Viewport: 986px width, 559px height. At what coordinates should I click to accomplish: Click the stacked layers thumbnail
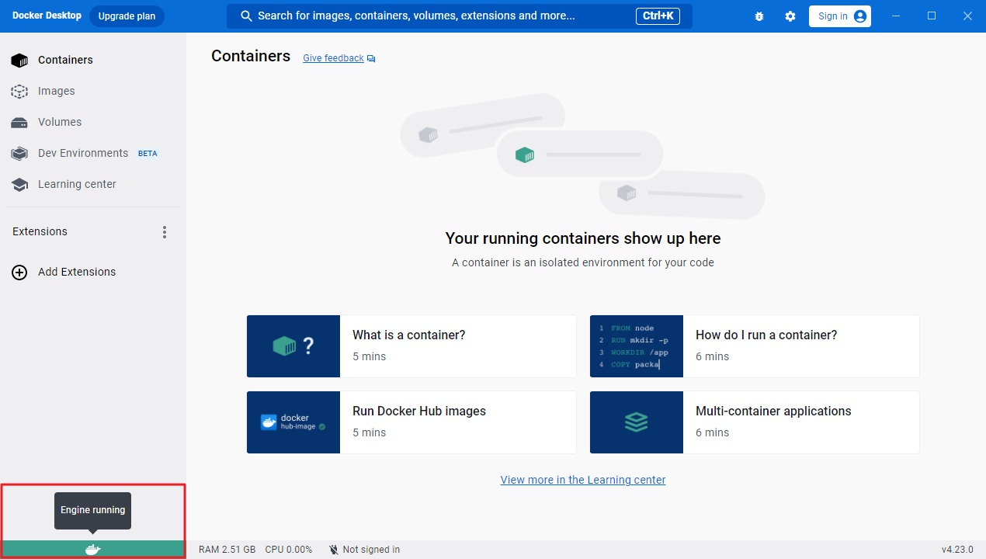tap(637, 422)
